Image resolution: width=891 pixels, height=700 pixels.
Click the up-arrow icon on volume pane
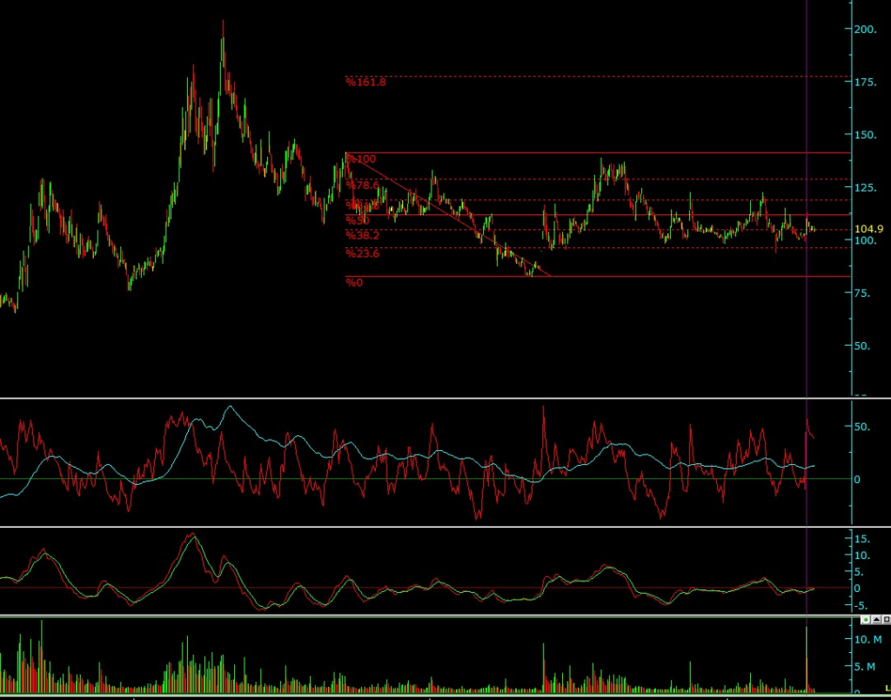[x=874, y=620]
